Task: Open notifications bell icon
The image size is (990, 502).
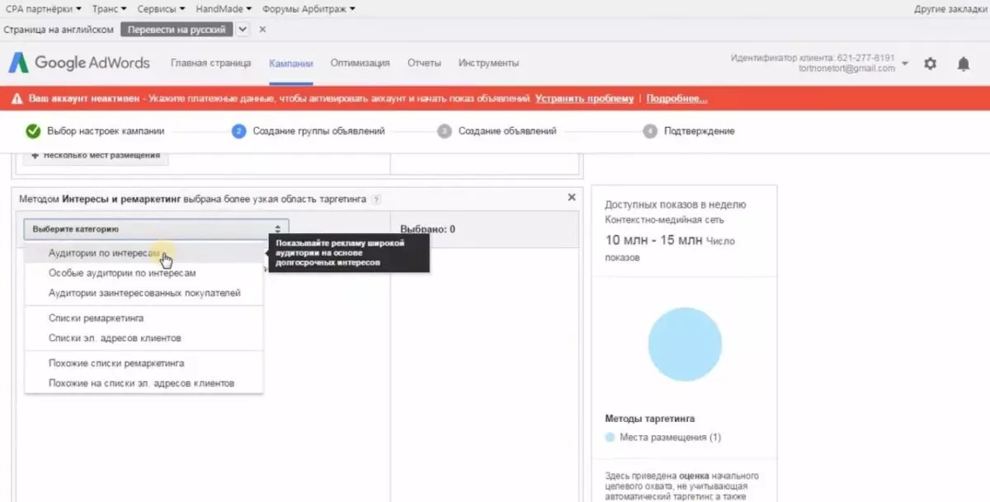Action: (964, 63)
